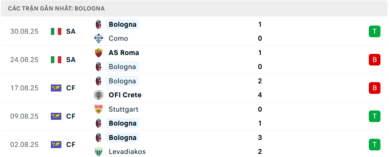Click the Levadiakos club logo
The image size is (389, 157).
tap(99, 152)
